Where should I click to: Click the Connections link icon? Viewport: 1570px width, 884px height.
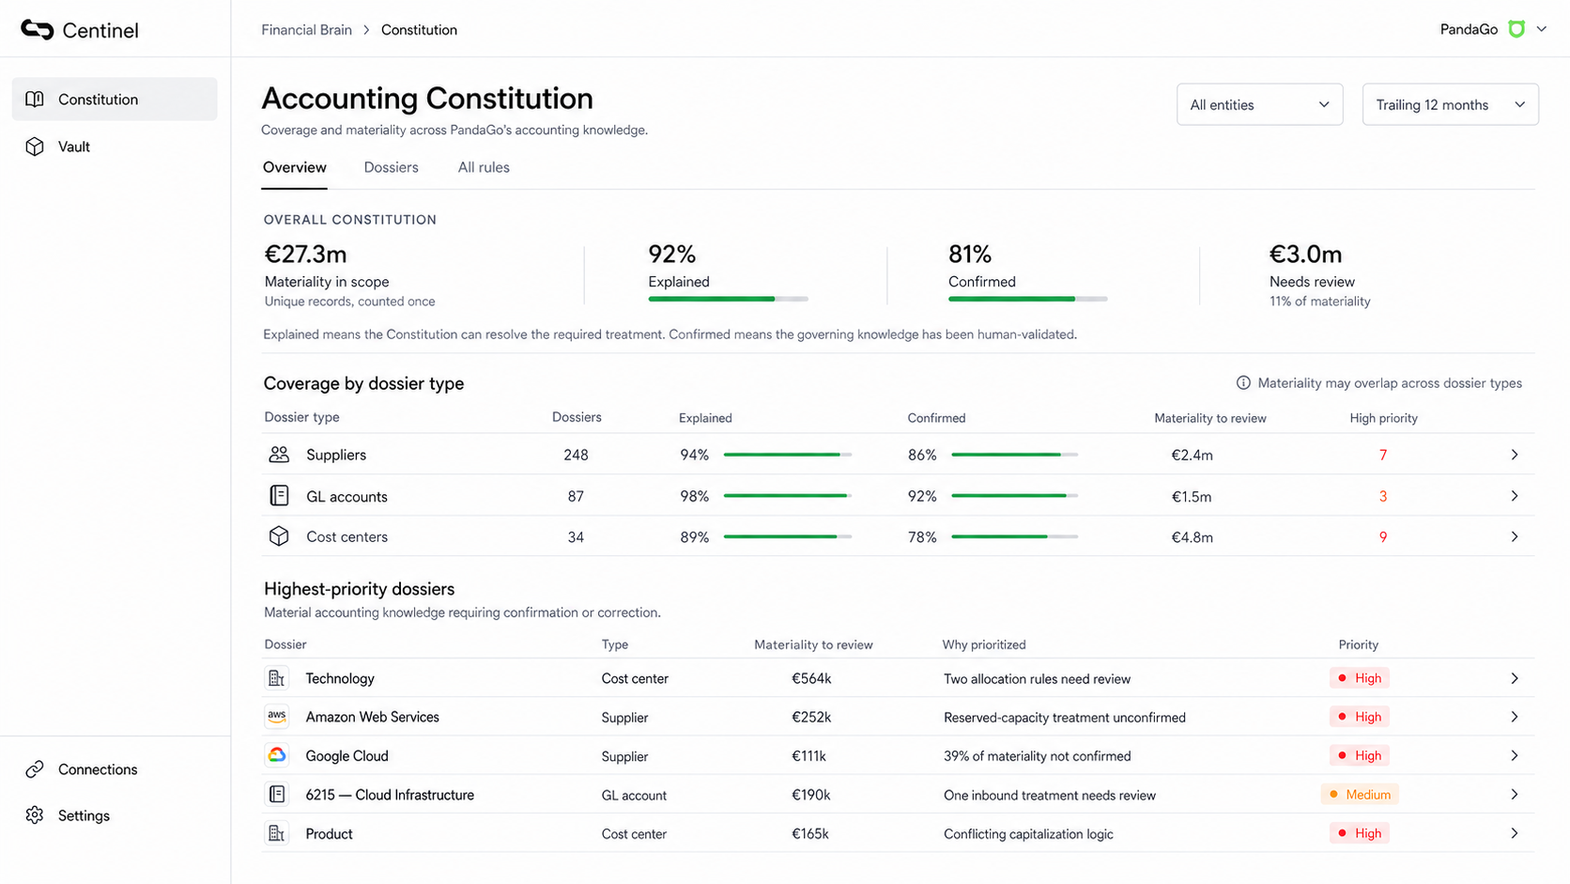pyautogui.click(x=35, y=769)
